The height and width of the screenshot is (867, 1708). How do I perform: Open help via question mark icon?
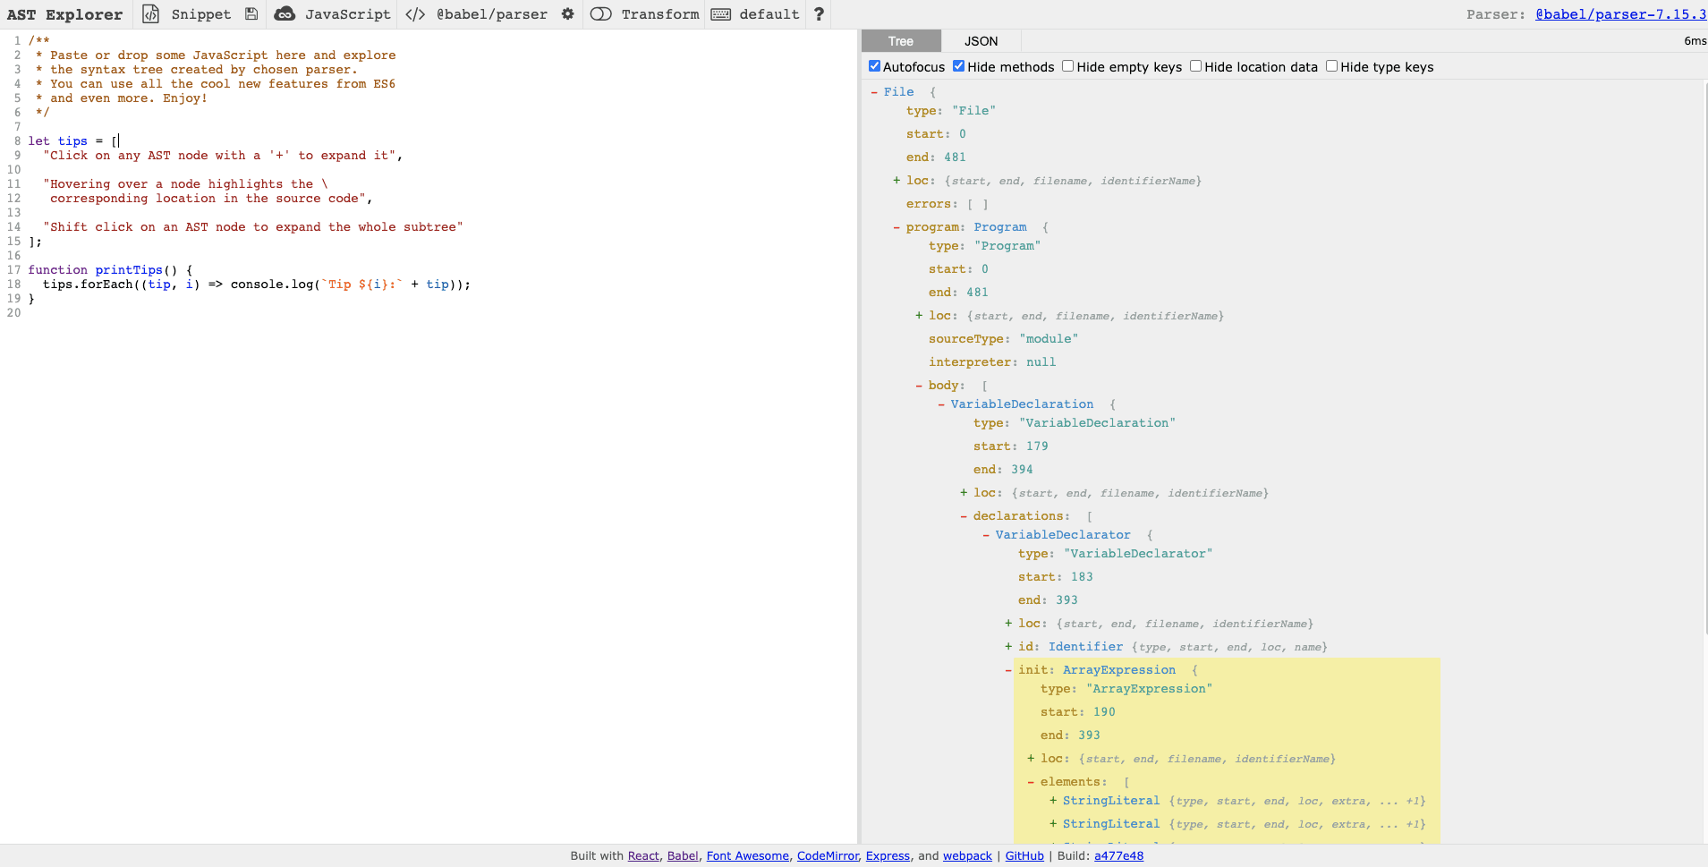pos(819,14)
